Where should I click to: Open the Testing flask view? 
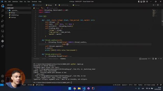click(x=3, y=36)
